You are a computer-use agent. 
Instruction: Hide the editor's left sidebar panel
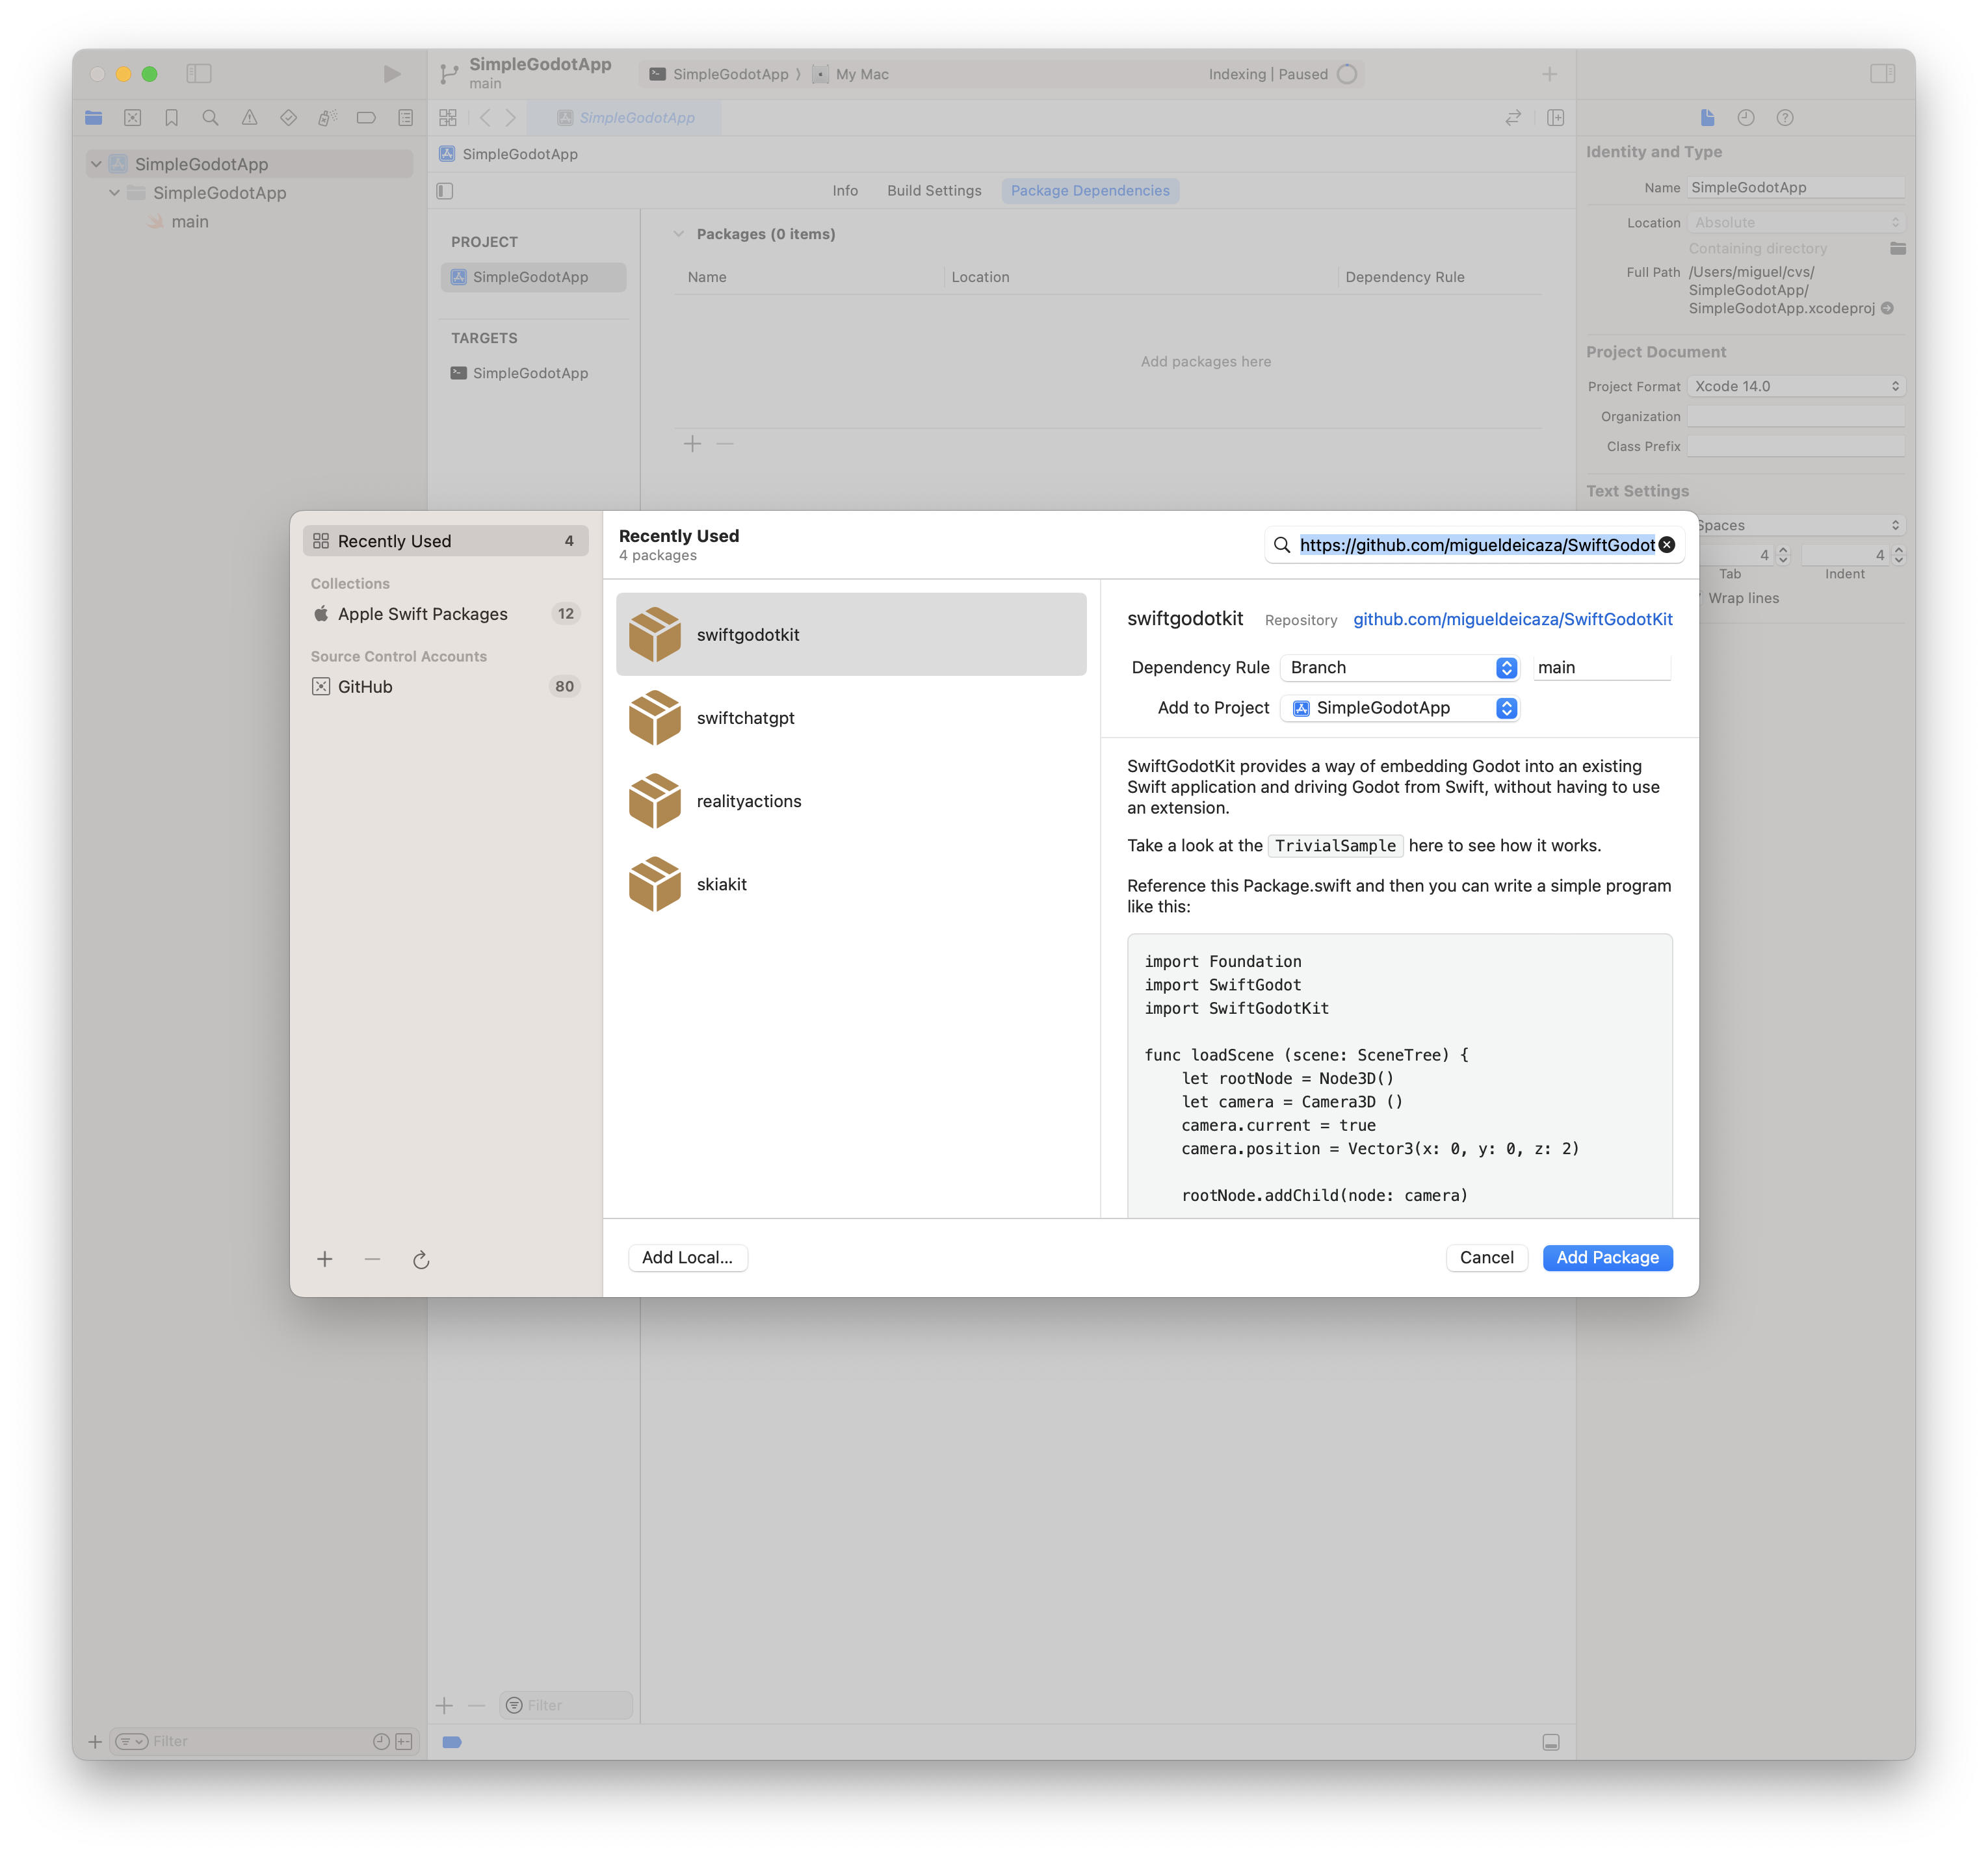tap(445, 190)
